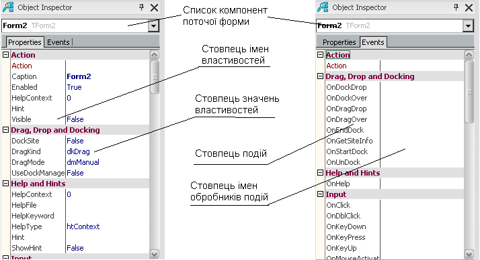Click the Enabled value True
480x260 pixels.
point(75,87)
